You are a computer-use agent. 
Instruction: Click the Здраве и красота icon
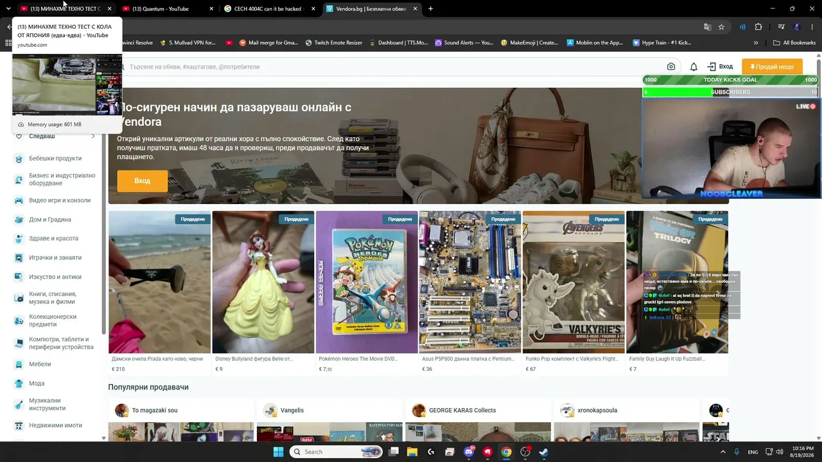point(19,239)
